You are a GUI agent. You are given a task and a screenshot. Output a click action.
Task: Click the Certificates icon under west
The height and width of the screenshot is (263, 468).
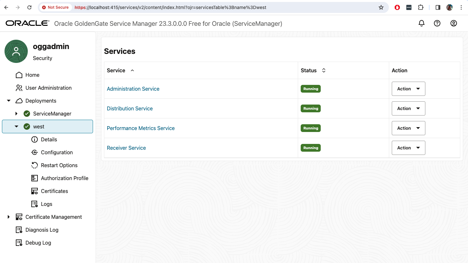click(35, 191)
